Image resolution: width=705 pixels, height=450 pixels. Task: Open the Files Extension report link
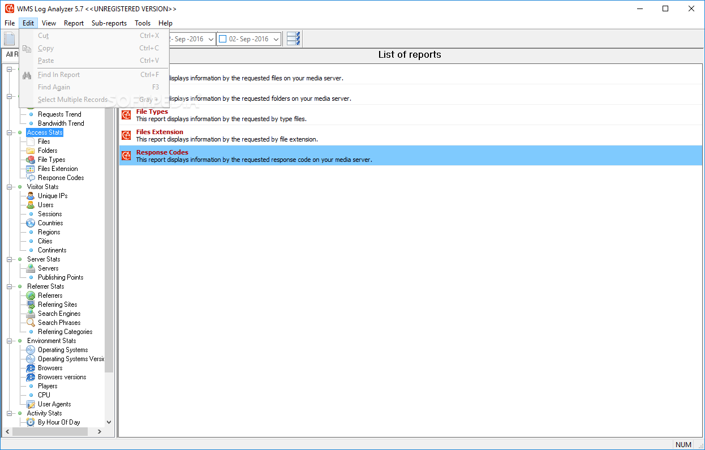coord(160,132)
